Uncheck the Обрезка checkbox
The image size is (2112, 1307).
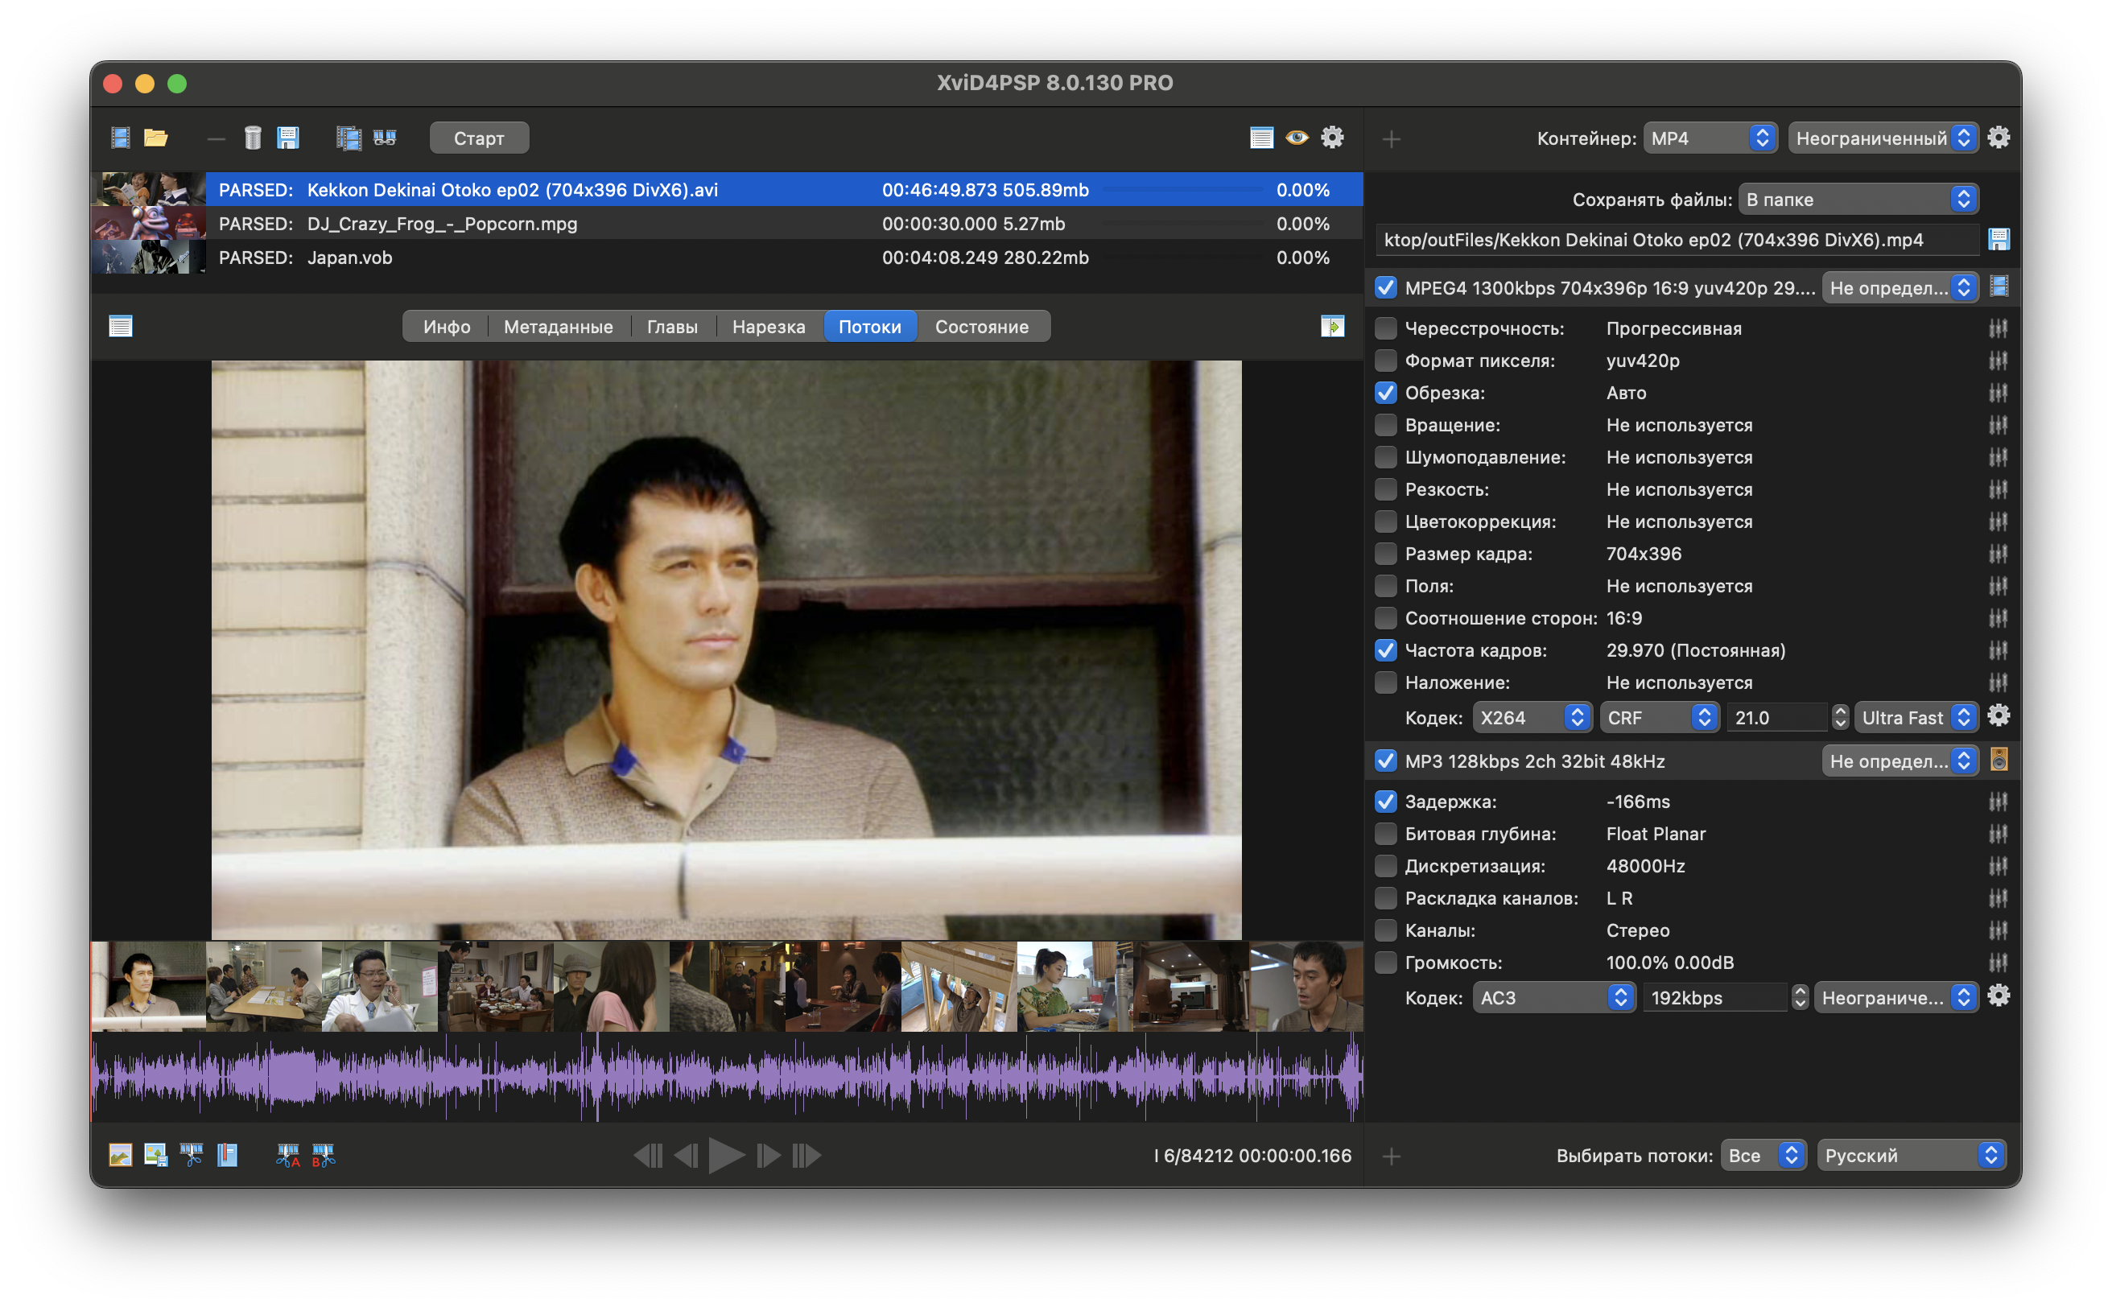1385,393
